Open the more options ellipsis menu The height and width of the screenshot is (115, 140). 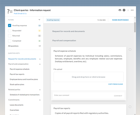click(132, 10)
